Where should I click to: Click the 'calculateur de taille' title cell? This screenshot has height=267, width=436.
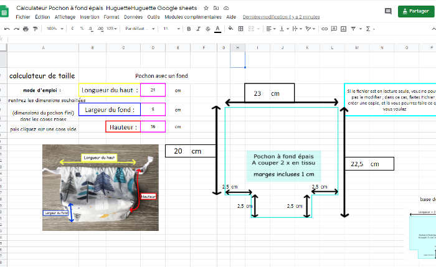coord(42,76)
